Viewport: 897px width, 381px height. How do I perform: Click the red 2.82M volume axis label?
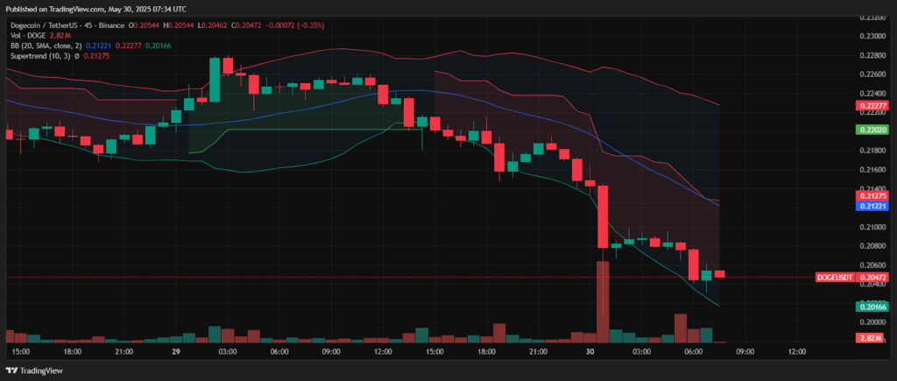[871, 337]
